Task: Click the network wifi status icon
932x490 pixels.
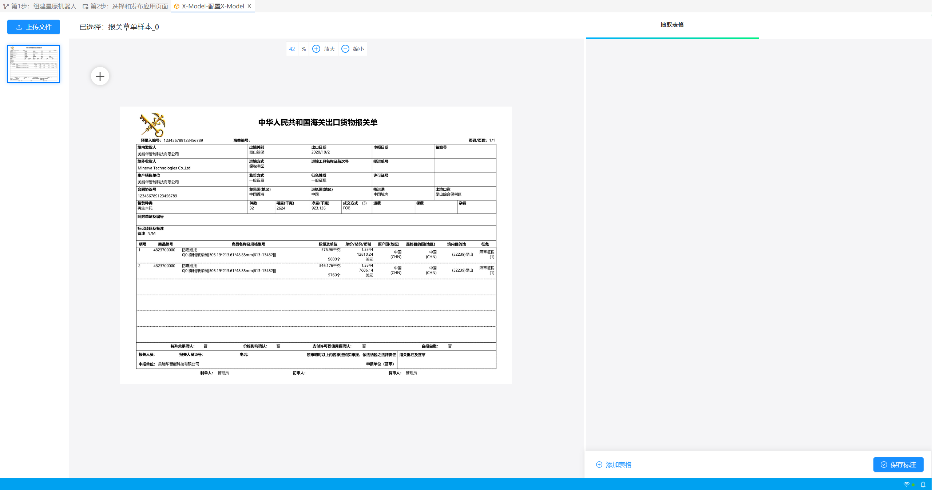Action: point(907,484)
